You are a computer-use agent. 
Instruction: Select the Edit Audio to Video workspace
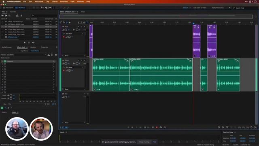[x=200, y=8]
